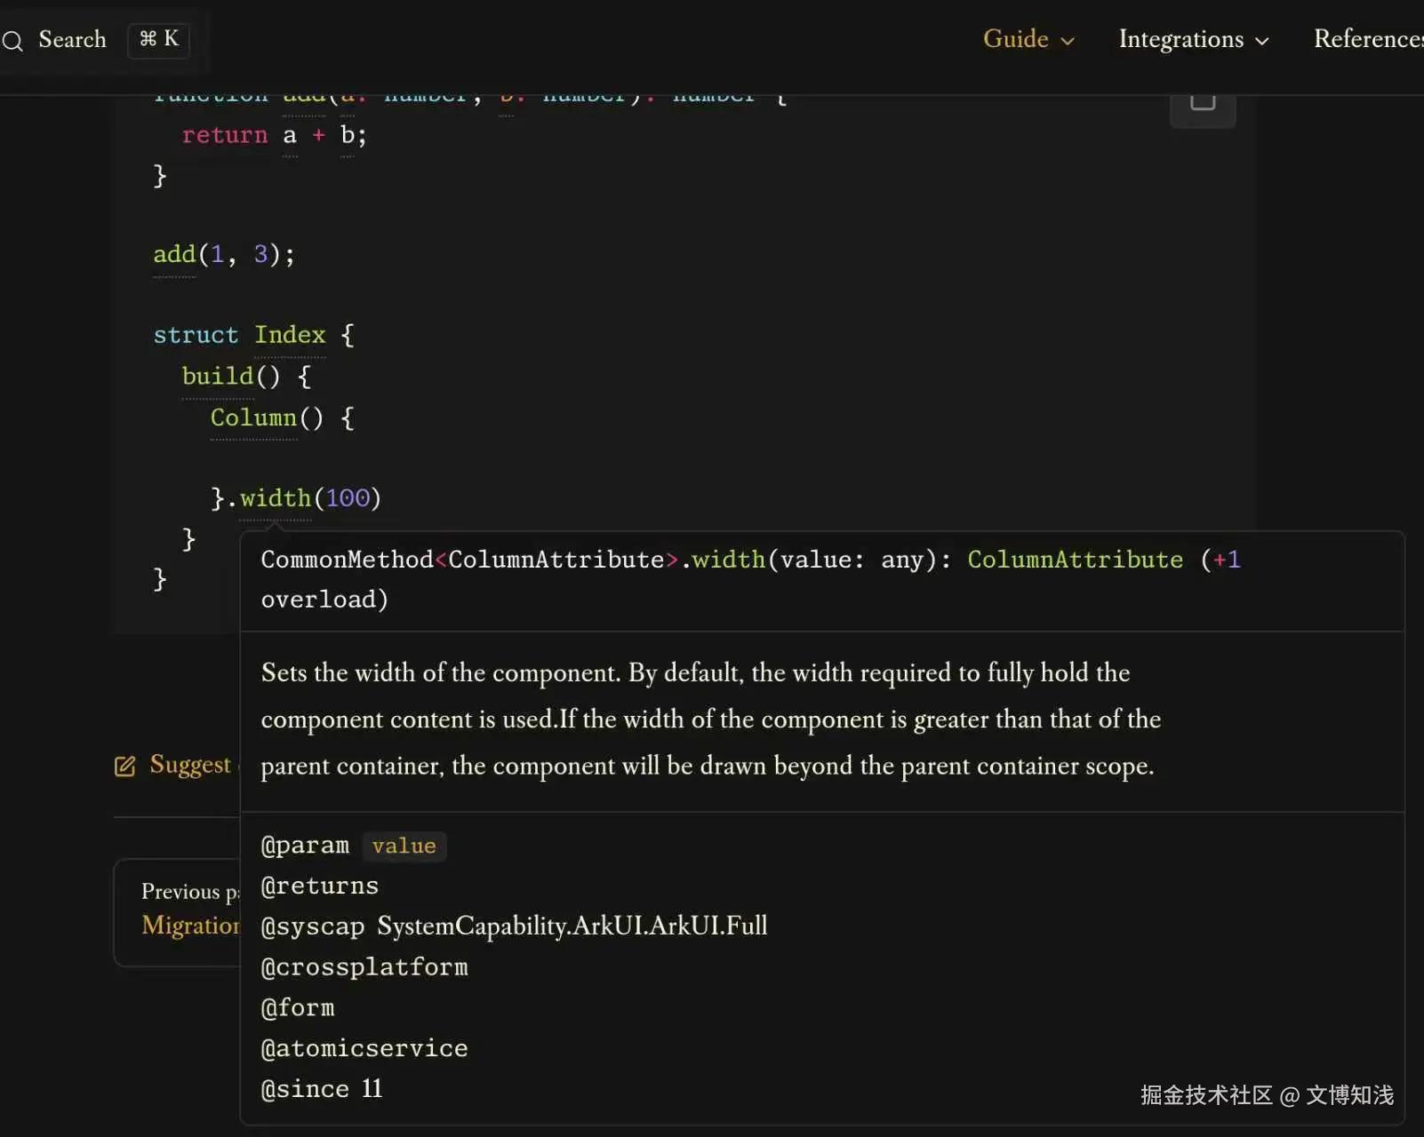The image size is (1424, 1137).
Task: Open the Guide menu label
Action: pyautogui.click(x=1015, y=39)
